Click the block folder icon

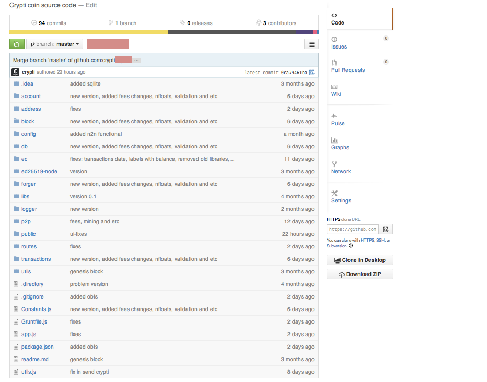17,121
